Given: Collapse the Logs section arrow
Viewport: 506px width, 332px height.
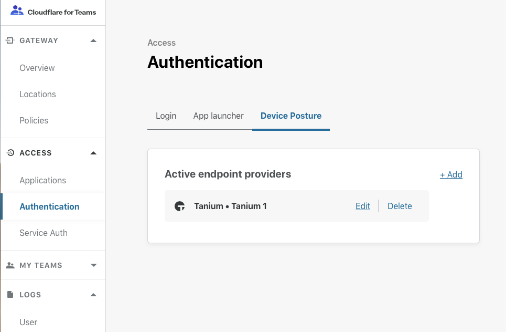Looking at the screenshot, I should (93, 295).
